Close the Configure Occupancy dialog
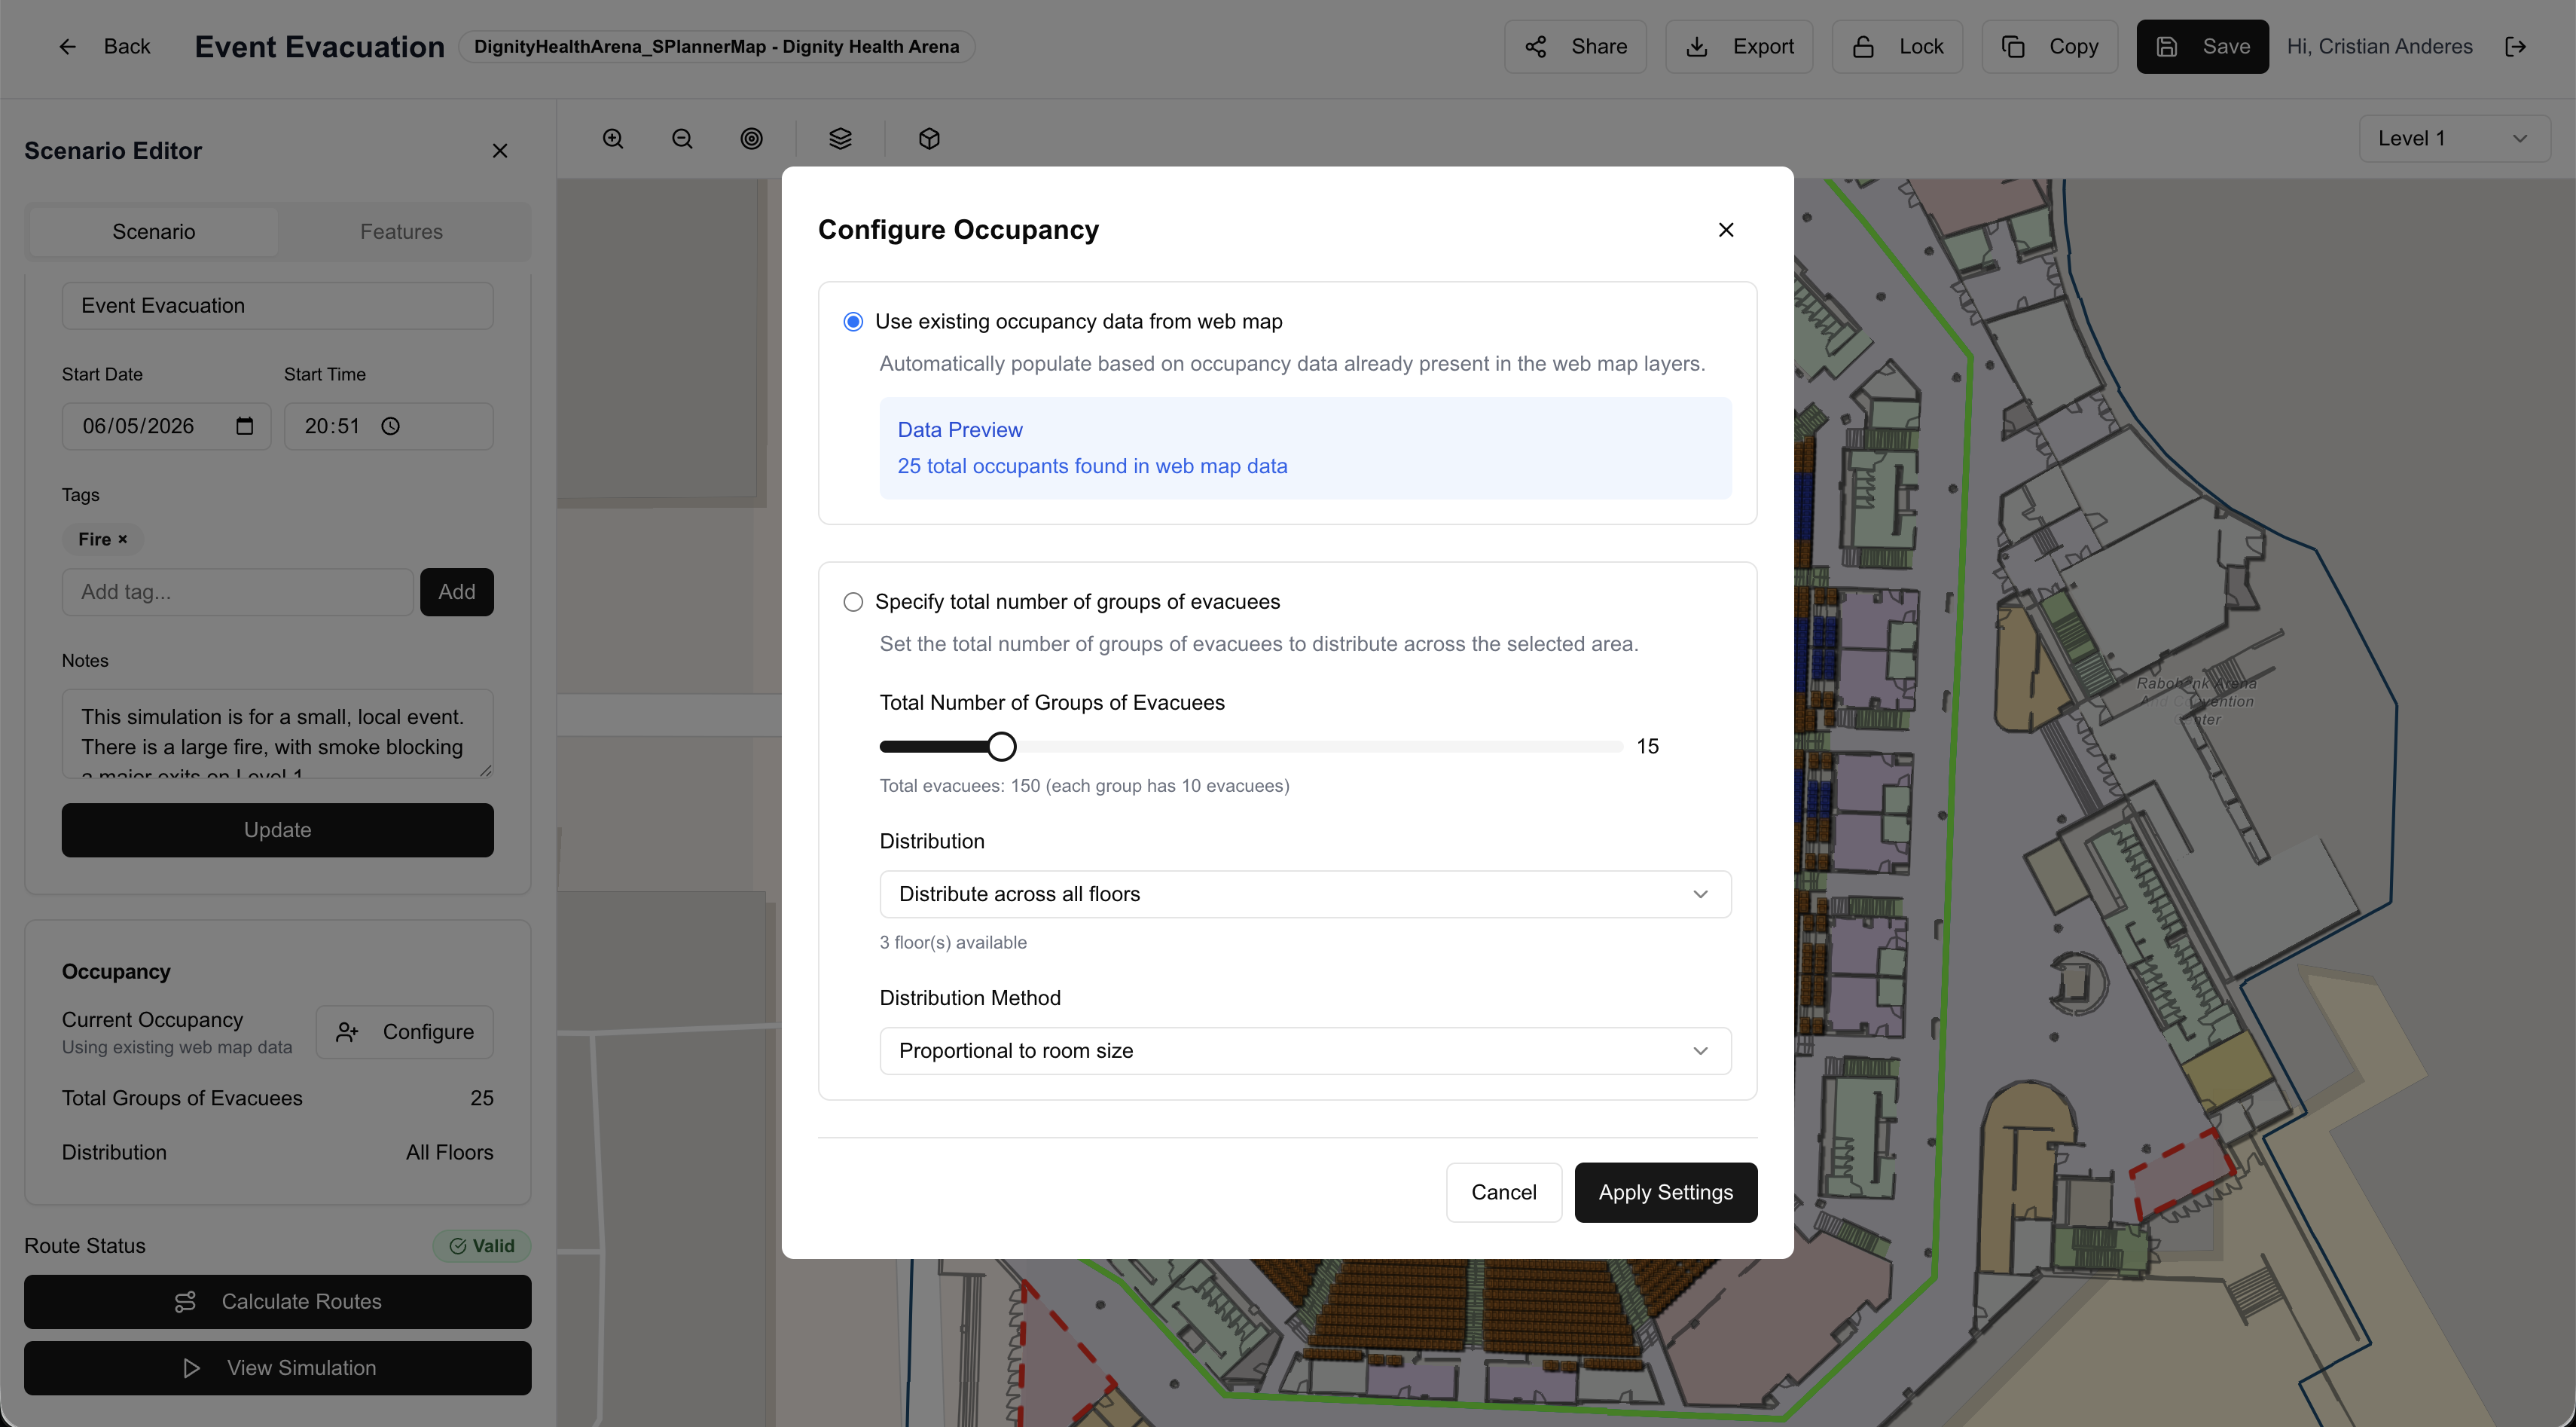The width and height of the screenshot is (2576, 1427). (1726, 229)
